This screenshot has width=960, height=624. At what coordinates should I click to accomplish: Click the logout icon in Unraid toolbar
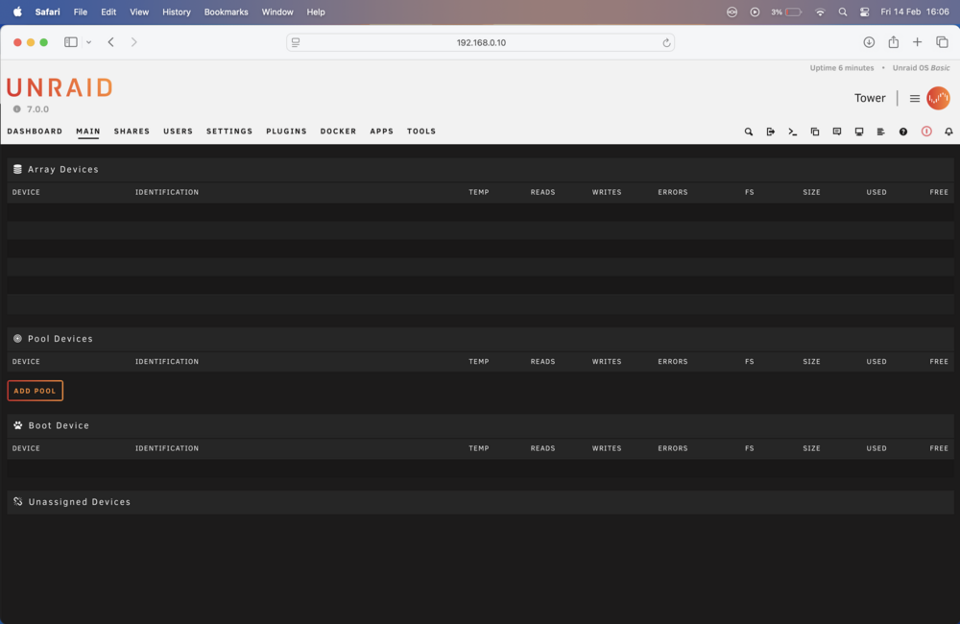(x=770, y=132)
